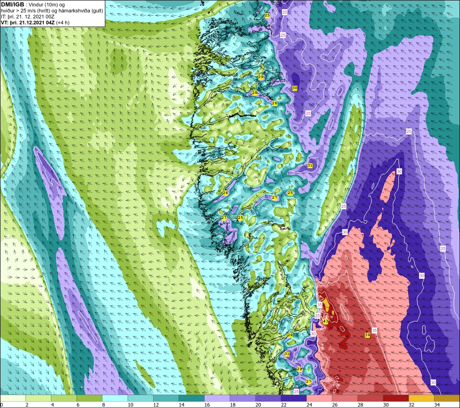Pick the turquoise 10–12 m/s legend swatch
This screenshot has height=408, width=460.
(140, 398)
